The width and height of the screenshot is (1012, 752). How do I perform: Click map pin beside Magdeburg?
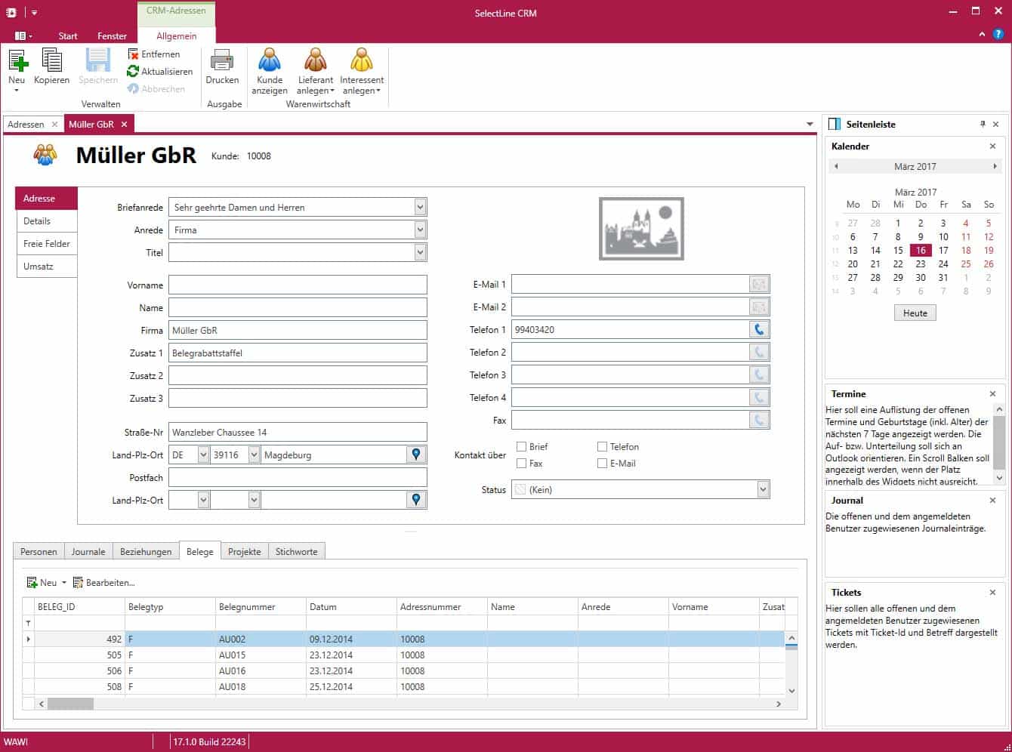coord(416,455)
